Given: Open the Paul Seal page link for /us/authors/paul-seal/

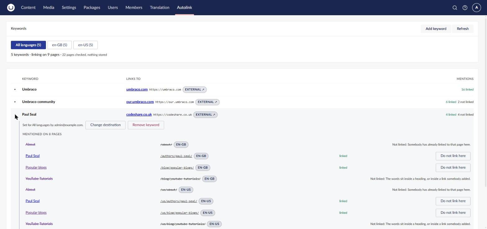Looking at the screenshot, I should pyautogui.click(x=33, y=201).
